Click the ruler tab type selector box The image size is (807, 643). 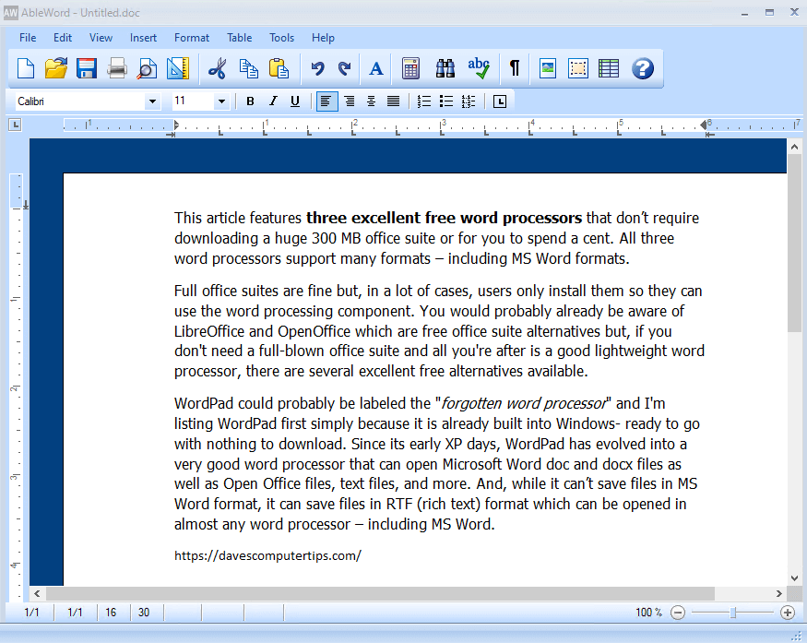[15, 125]
